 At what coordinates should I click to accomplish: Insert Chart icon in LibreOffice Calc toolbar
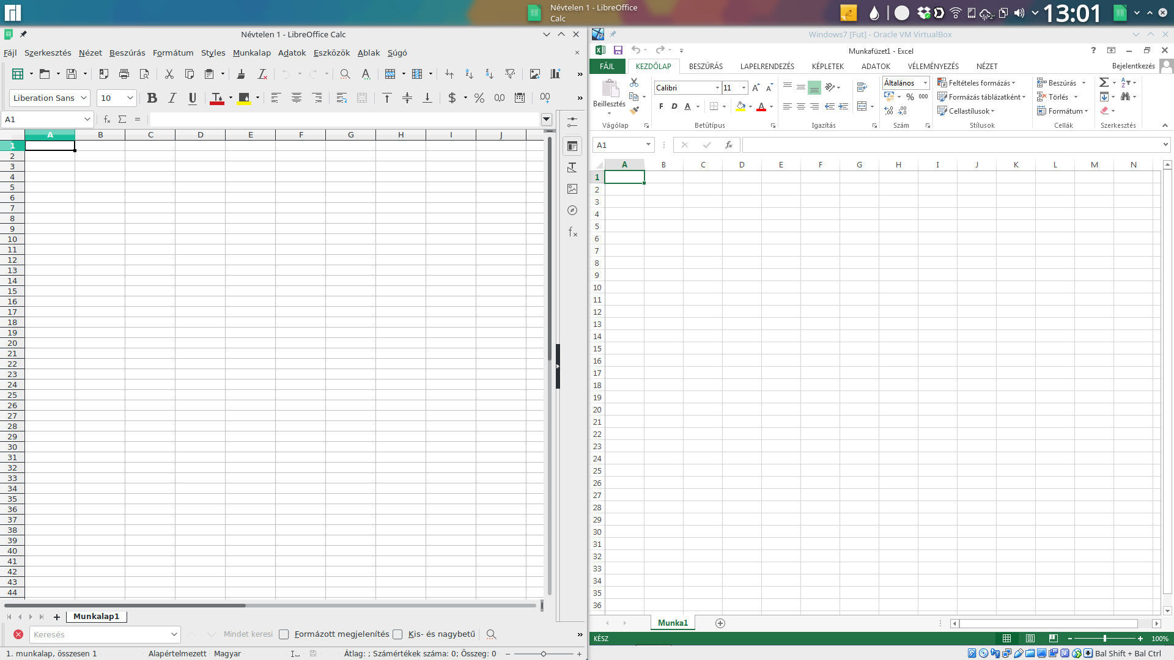coord(555,74)
